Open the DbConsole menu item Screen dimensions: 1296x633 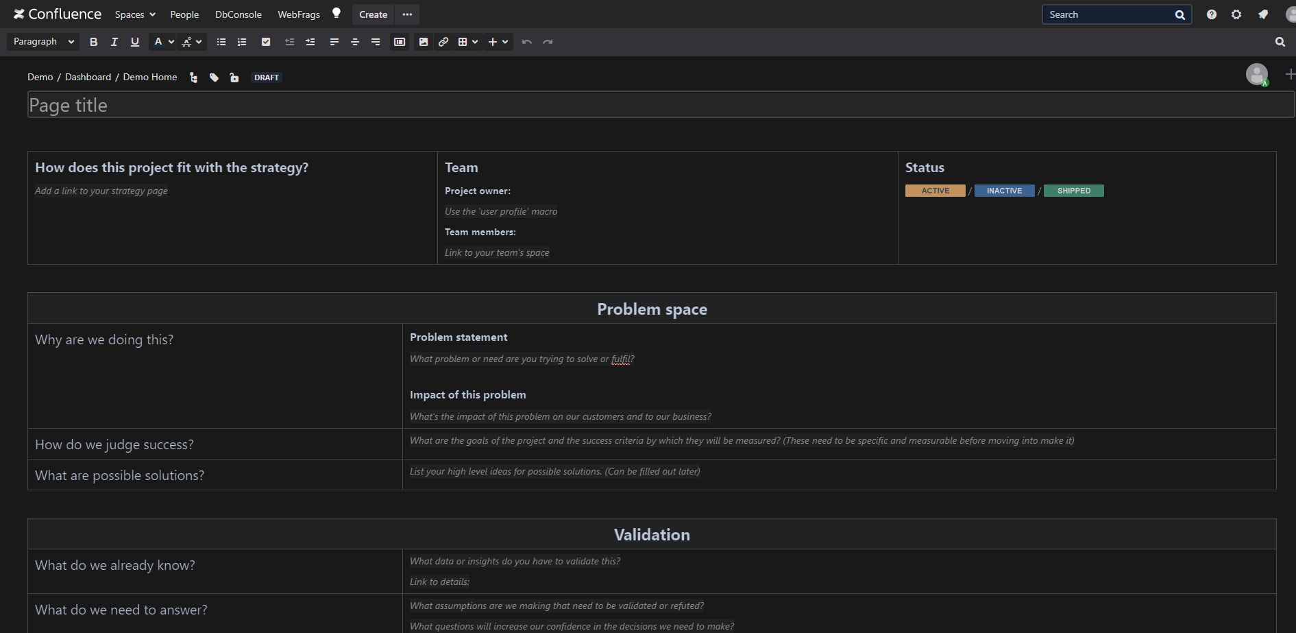pos(238,14)
